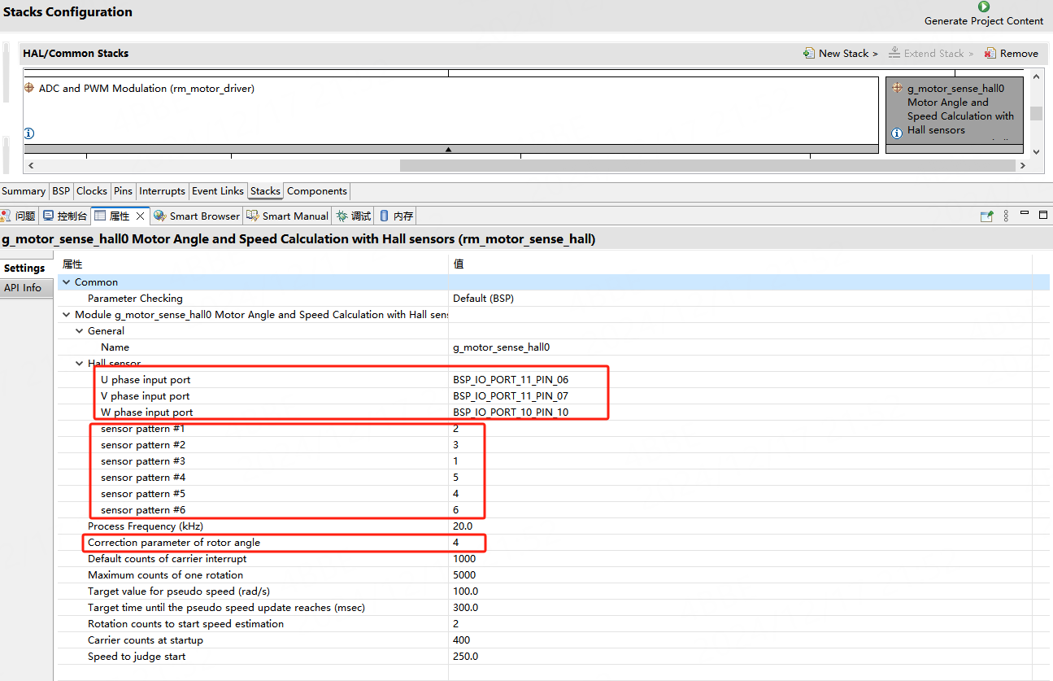Click the Generate Project Content icon
The height and width of the screenshot is (681, 1053).
[x=983, y=7]
